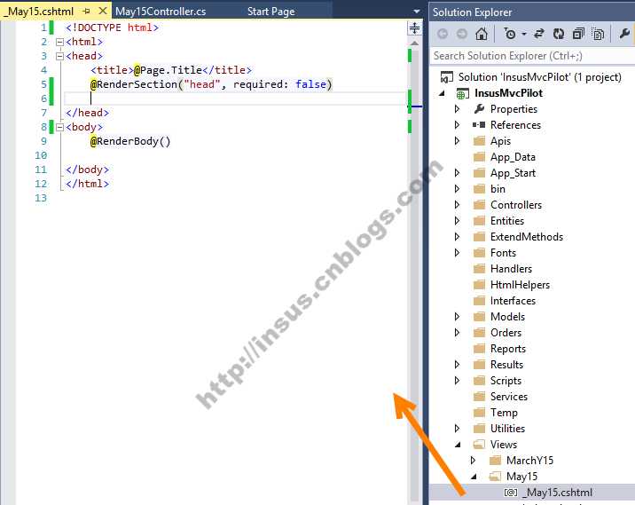Click the editor split-view handle icon
This screenshot has width=635, height=505.
point(414,28)
